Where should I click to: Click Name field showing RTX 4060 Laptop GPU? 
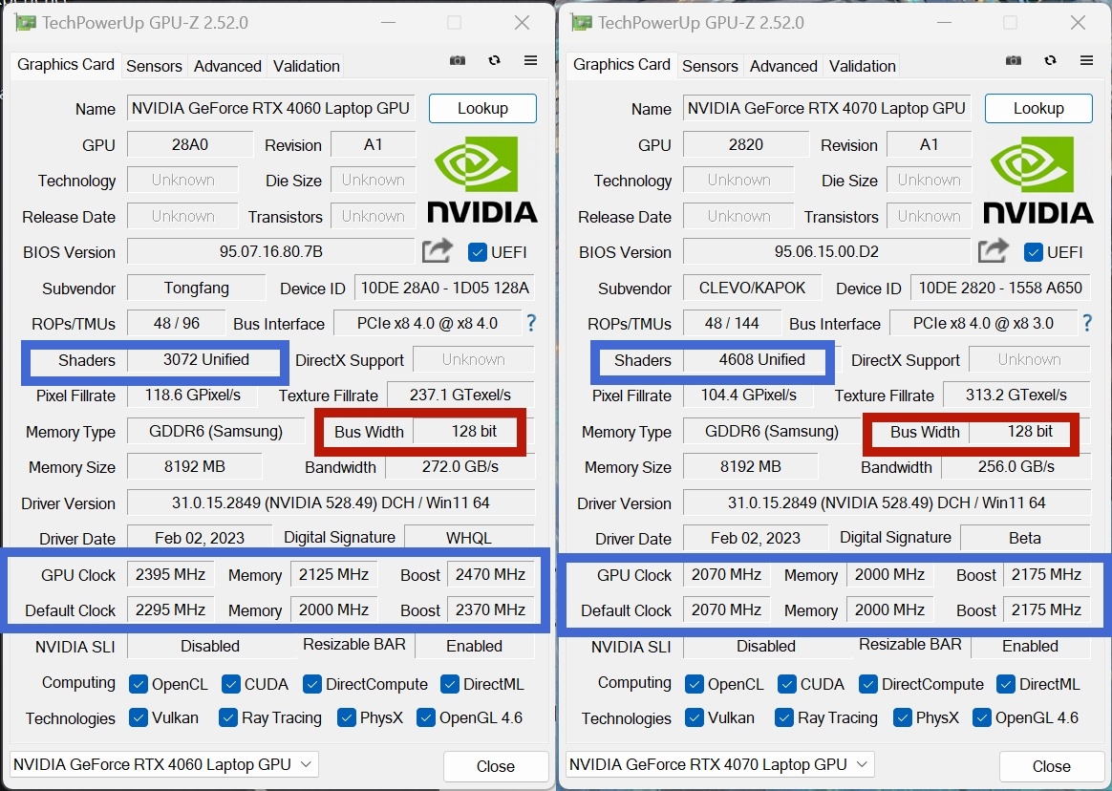(271, 109)
